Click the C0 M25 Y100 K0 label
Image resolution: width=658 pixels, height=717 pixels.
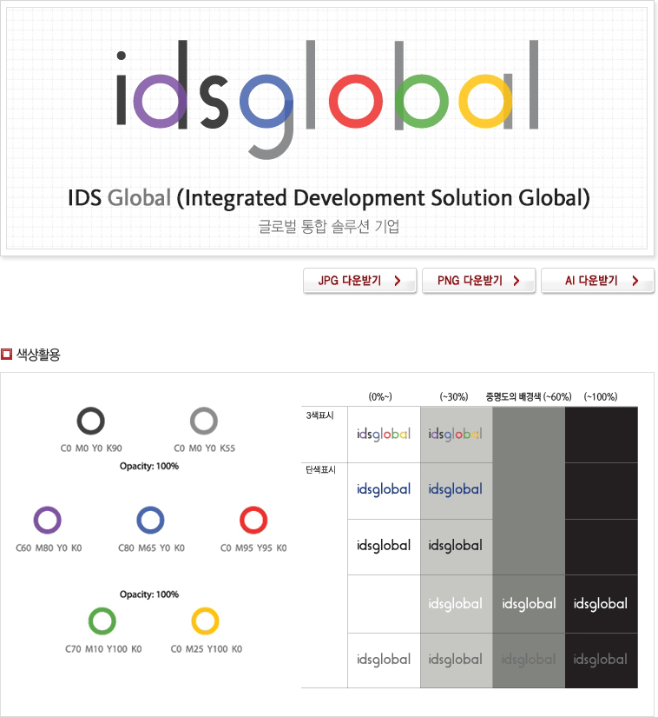207,649
